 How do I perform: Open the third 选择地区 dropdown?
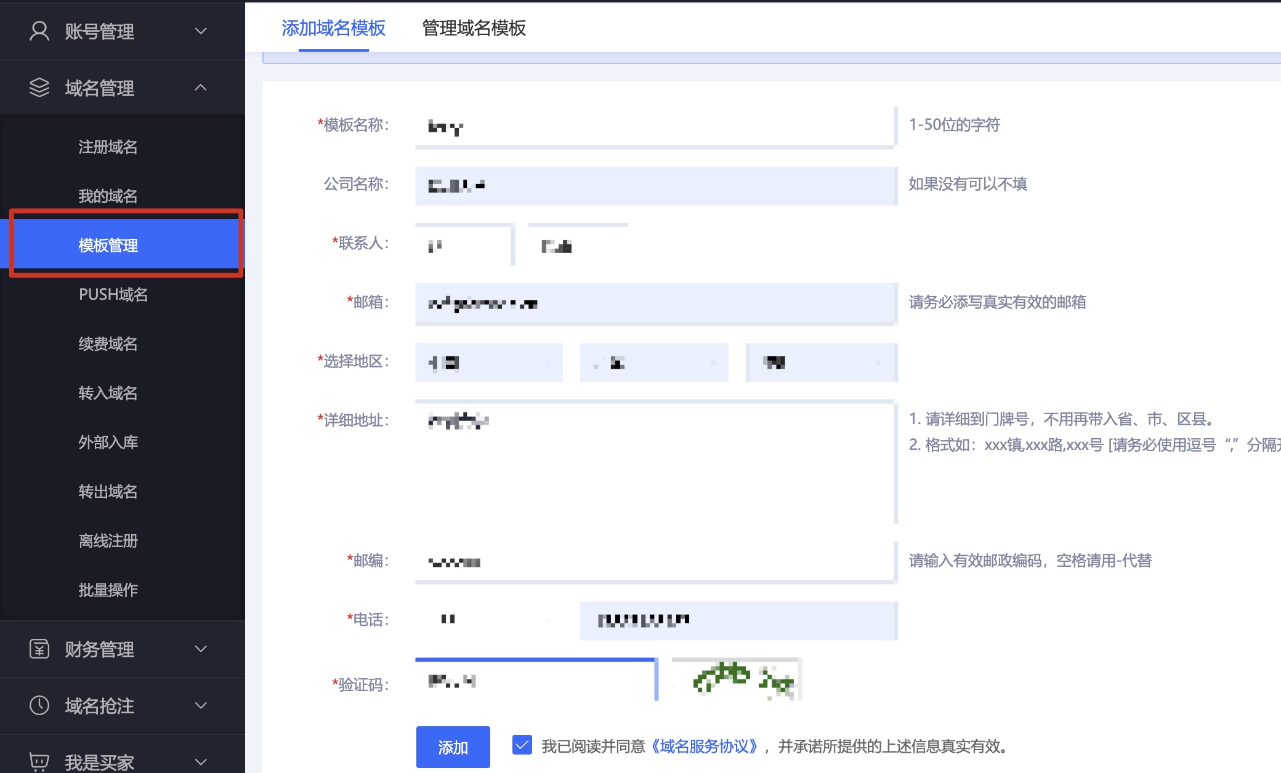(x=822, y=363)
